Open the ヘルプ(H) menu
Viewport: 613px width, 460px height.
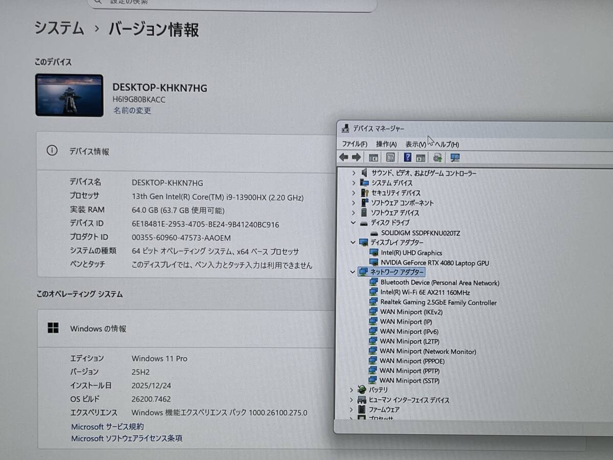(x=446, y=145)
